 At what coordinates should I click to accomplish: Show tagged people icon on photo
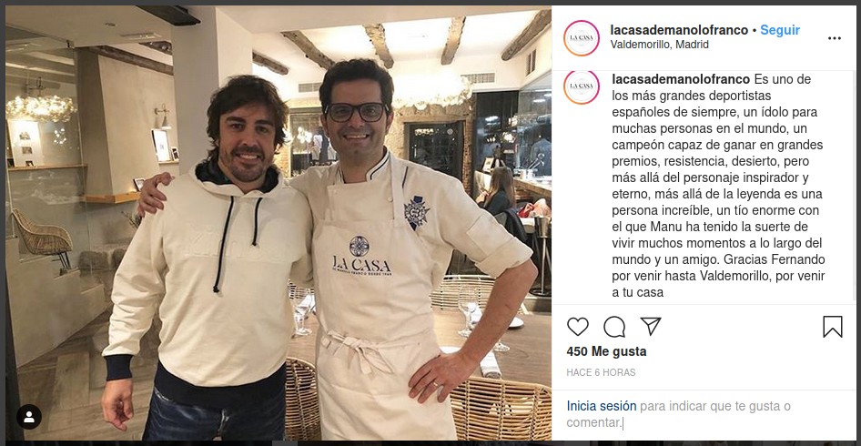pos(29,417)
